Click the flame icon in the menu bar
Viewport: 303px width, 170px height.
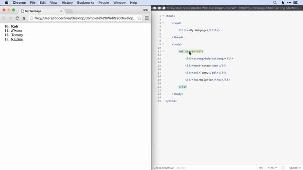(x=283, y=2)
